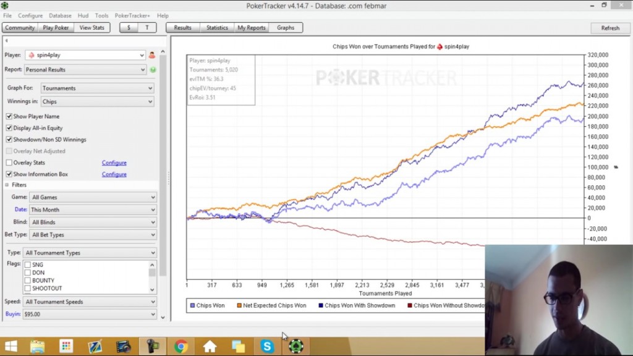633x356 pixels.
Task: Click the View Stats button
Action: point(91,28)
